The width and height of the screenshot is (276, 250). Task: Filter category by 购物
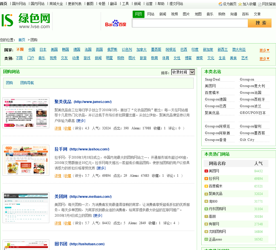(121, 58)
